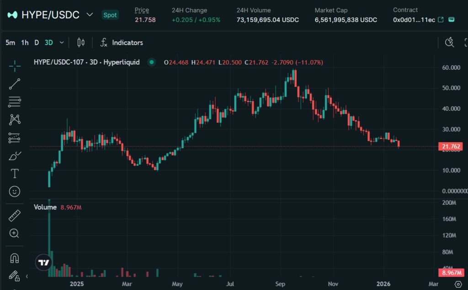Open the zoom-in tool

[14, 233]
